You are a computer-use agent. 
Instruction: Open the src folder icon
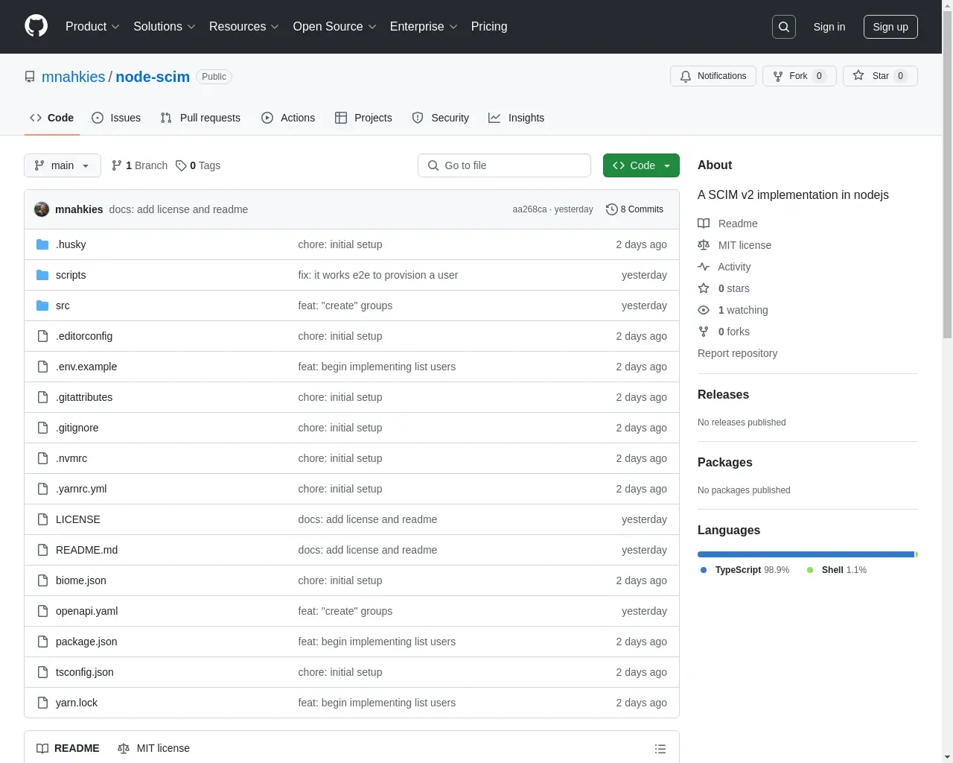42,305
